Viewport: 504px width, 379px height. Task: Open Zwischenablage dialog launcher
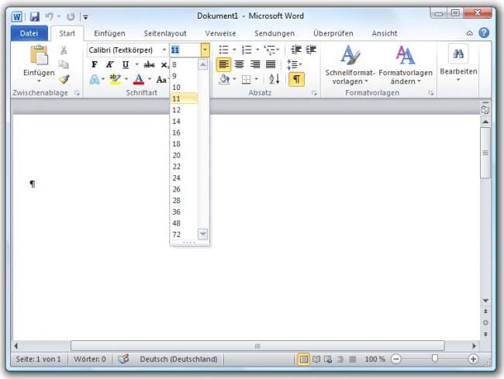[x=77, y=93]
